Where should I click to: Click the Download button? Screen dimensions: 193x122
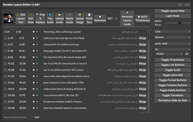[100, 19]
